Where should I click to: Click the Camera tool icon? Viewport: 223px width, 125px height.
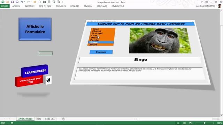point(44,2)
